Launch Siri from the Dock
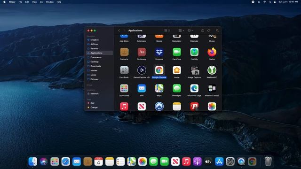Viewport: 301px width, 169px height. (x=44, y=161)
